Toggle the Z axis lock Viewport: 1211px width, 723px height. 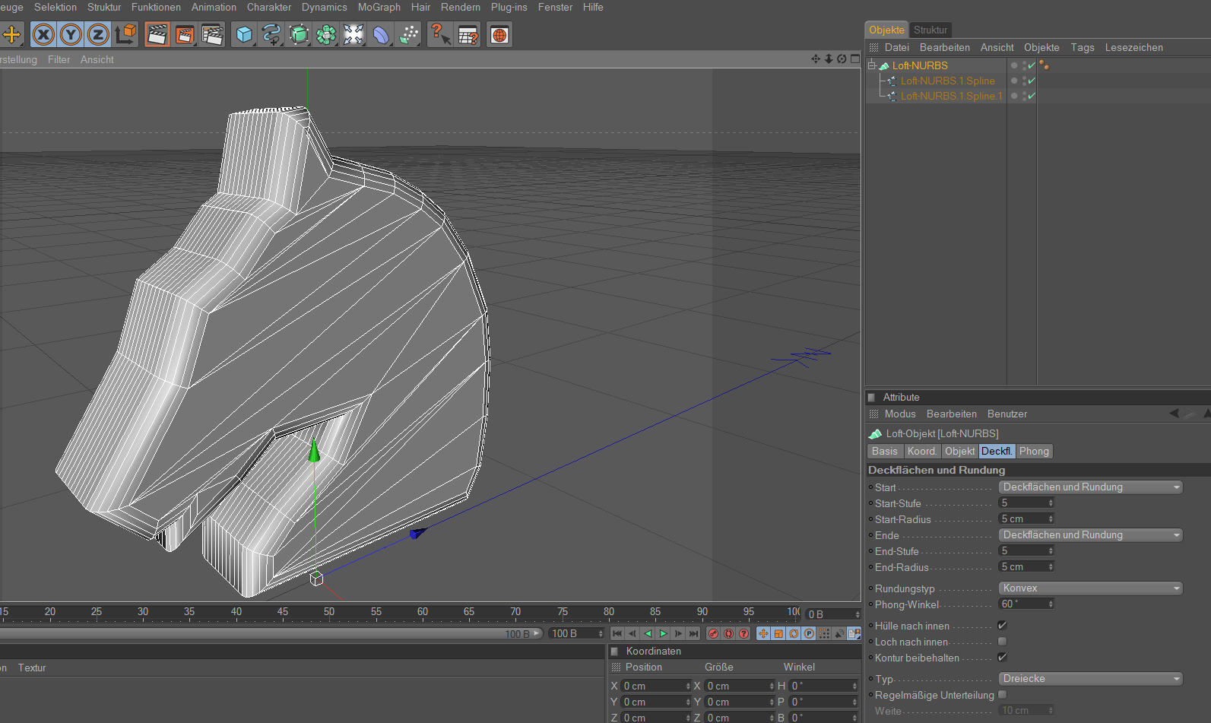click(x=98, y=34)
